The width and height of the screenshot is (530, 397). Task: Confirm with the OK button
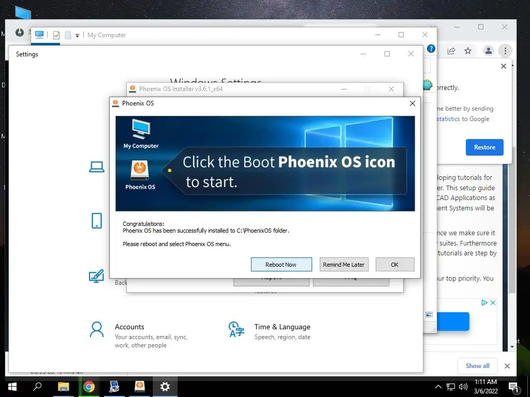(x=395, y=264)
